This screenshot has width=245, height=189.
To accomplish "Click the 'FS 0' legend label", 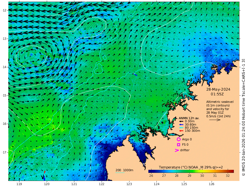I will point(185,145).
